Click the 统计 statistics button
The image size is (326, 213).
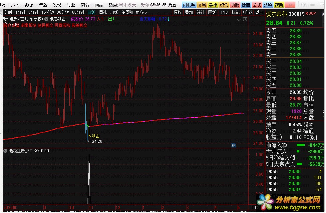200,12
